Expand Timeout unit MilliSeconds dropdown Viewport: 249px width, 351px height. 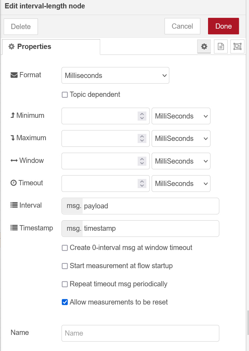click(181, 184)
